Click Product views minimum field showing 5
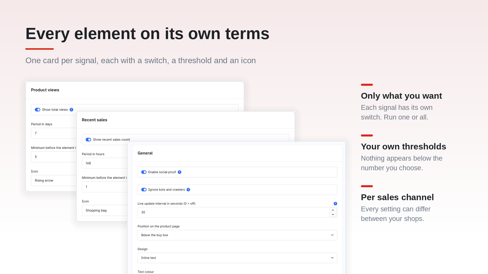Screen dimensions: 488x274 54,157
